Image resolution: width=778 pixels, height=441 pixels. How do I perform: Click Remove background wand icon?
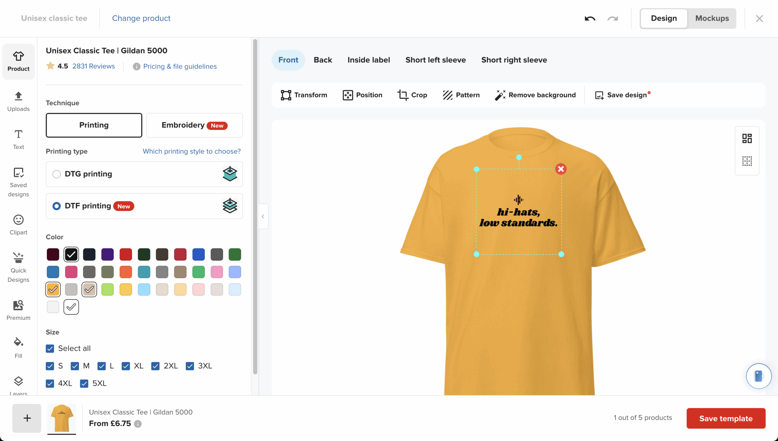pyautogui.click(x=500, y=95)
